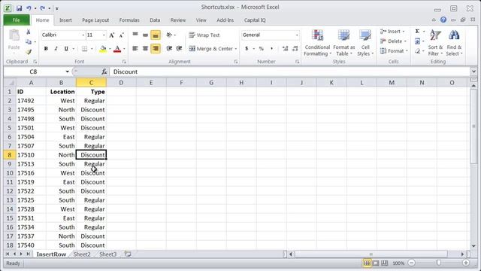Click the Format cells button
Viewport: 481px width, 271px height.
pyautogui.click(x=394, y=51)
